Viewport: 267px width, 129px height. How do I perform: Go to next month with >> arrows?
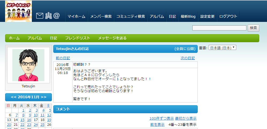tap(43, 97)
